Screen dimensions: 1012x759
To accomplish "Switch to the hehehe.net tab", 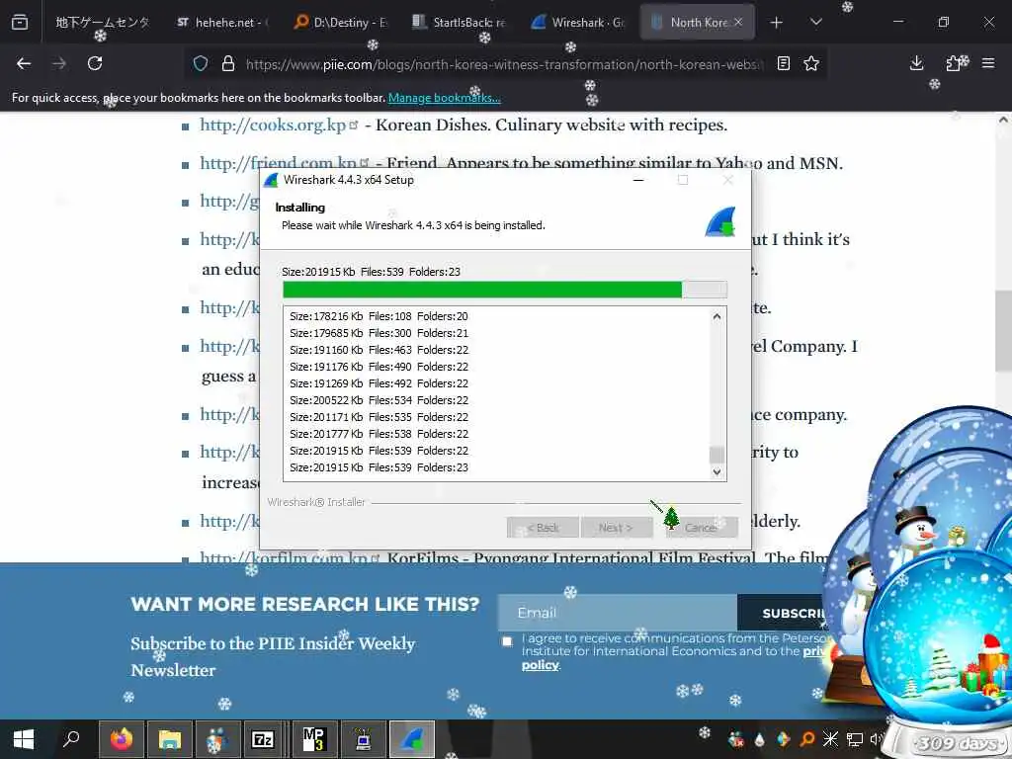I will pos(223,22).
